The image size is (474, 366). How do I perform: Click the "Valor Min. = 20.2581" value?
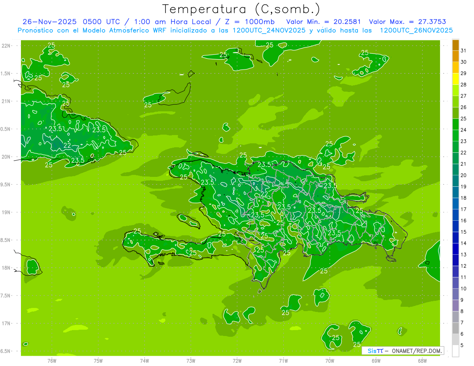point(324,22)
